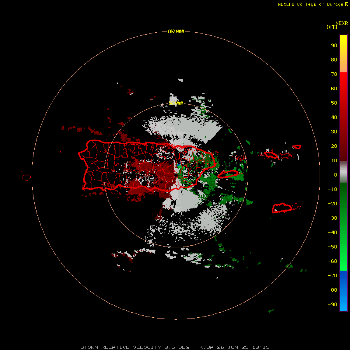Click the -80 value on velocity scale
The image size is (350, 350).
click(x=332, y=290)
